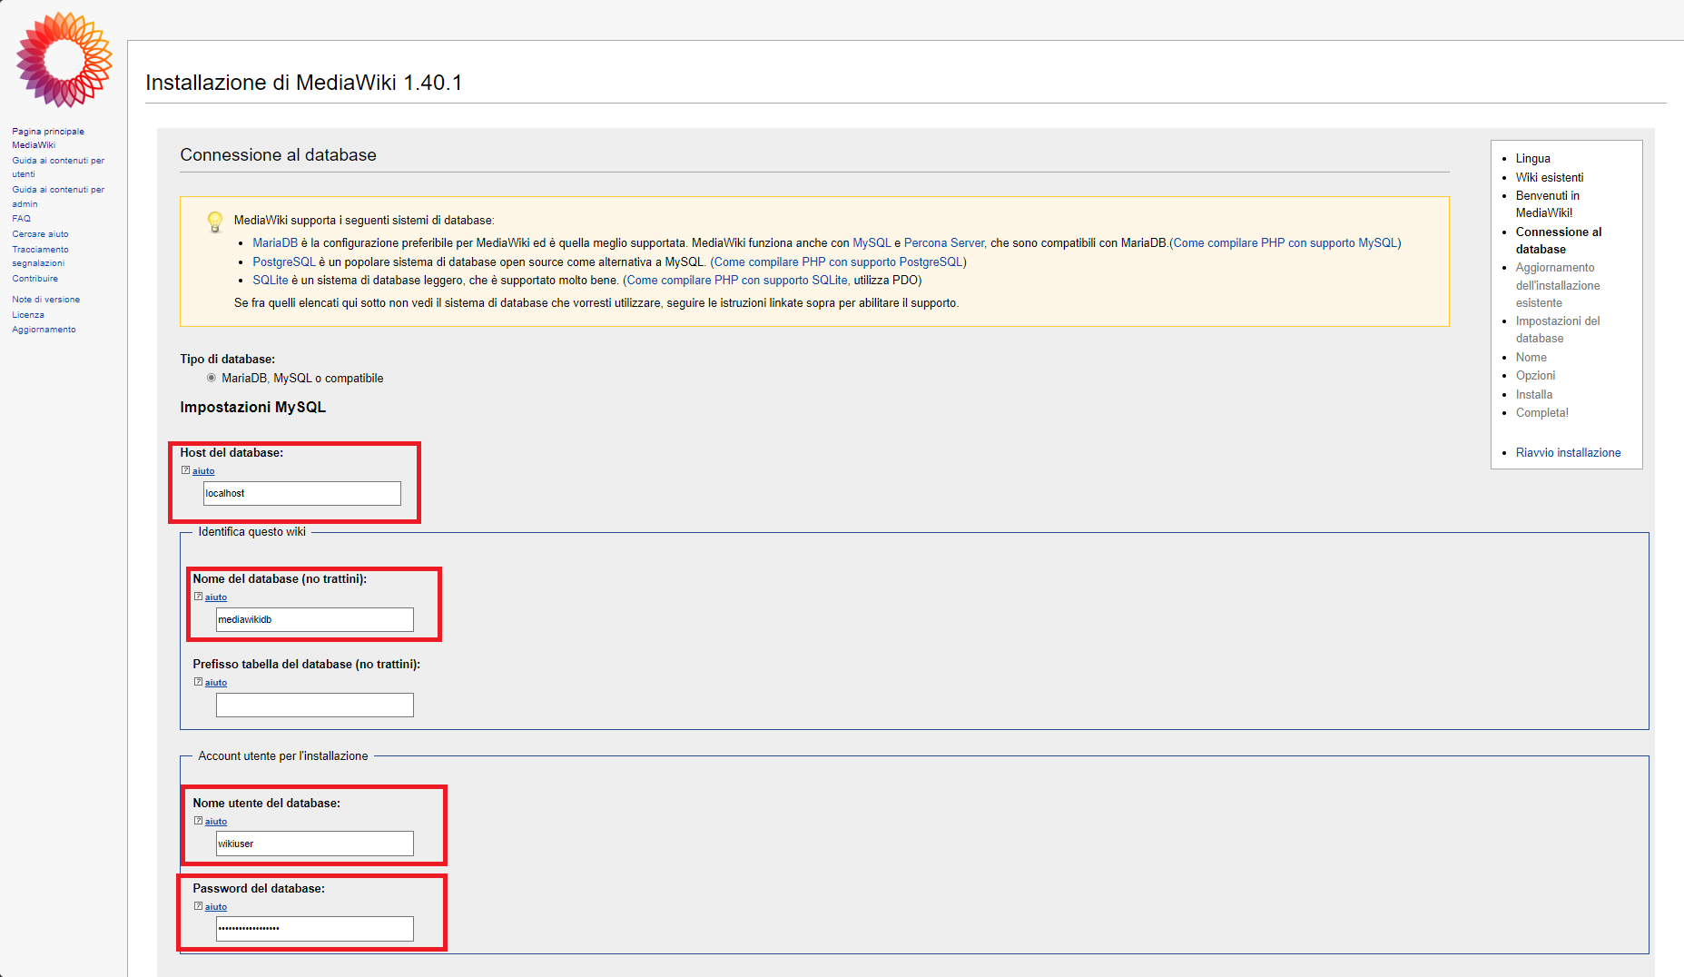Follow the PostgreSQL link

point(284,262)
